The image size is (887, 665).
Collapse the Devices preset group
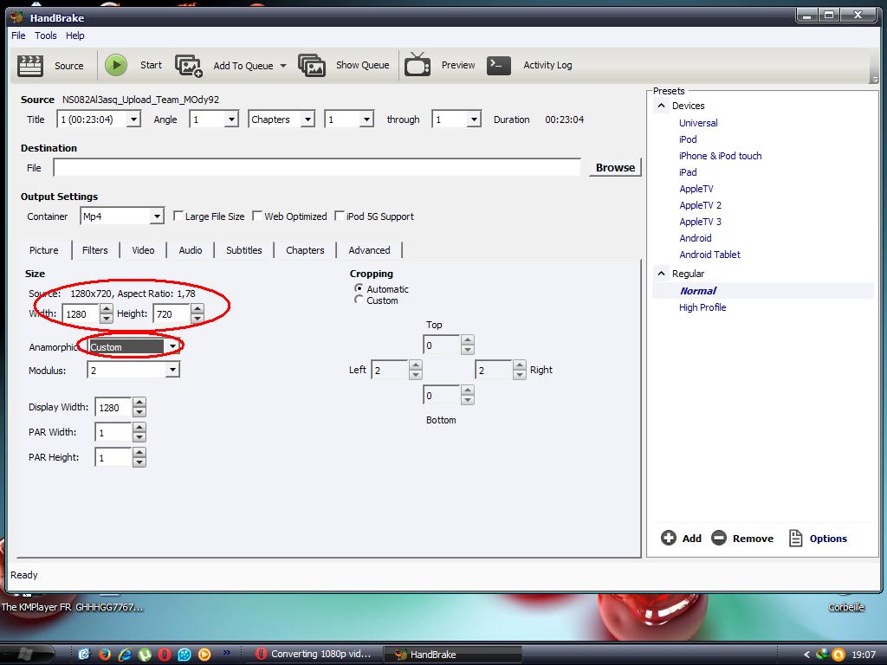pos(661,106)
